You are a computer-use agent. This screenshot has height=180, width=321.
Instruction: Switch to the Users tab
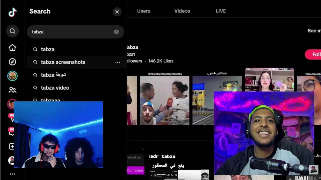[x=144, y=11]
